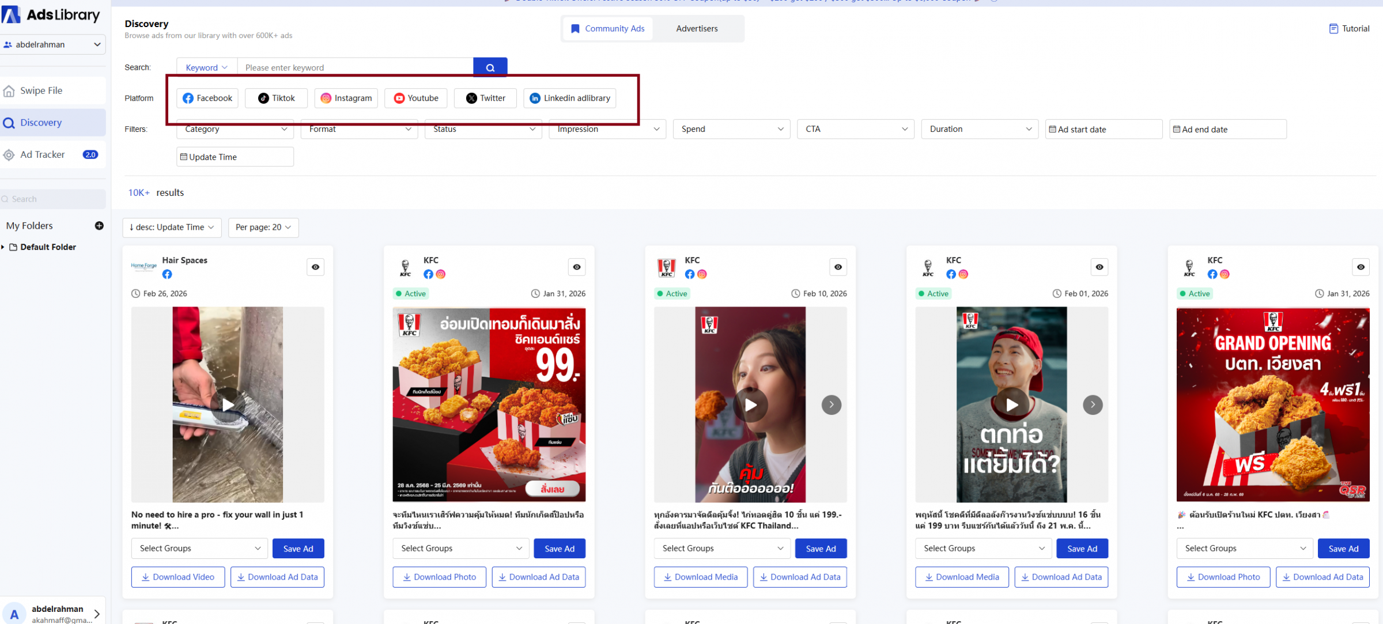Go to next media on KFC Feb 01 ad
Image resolution: width=1383 pixels, height=624 pixels.
[1093, 404]
